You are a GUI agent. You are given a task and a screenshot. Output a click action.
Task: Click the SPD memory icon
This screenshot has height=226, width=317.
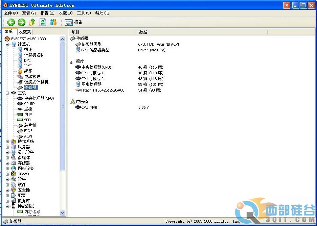(x=20, y=120)
